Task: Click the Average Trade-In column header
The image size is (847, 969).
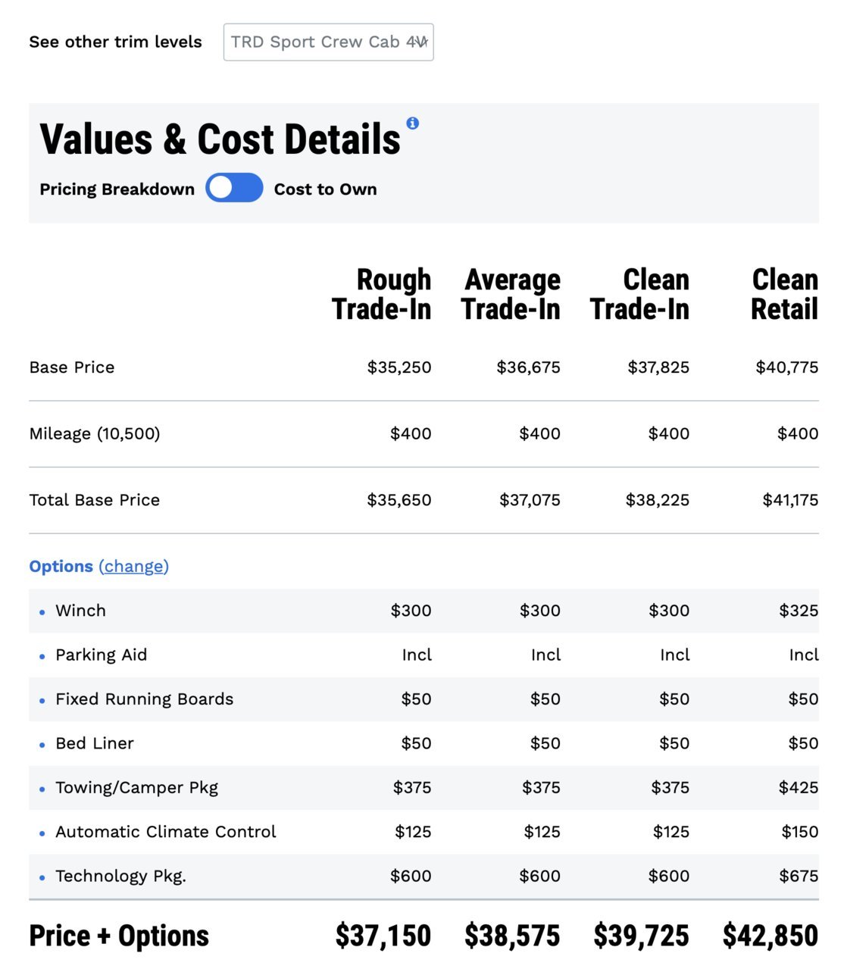Action: pyautogui.click(x=511, y=294)
